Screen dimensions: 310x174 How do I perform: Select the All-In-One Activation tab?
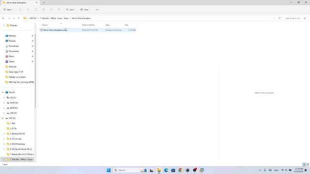pos(20,2)
